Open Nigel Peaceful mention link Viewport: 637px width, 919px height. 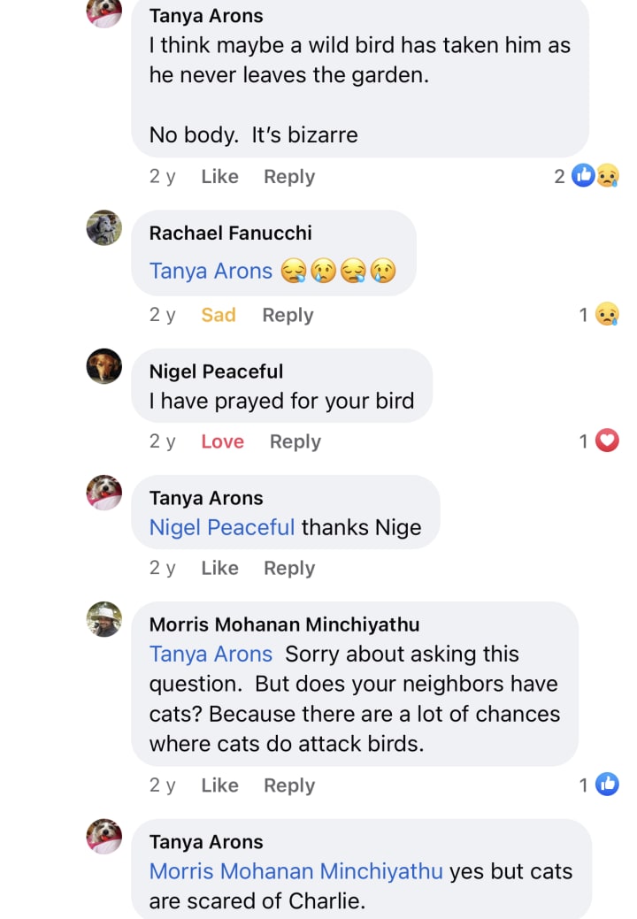pyautogui.click(x=221, y=527)
